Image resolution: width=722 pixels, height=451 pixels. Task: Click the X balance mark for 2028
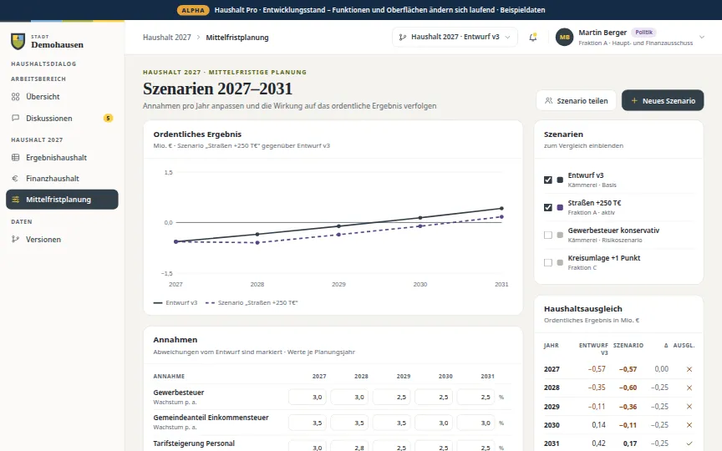point(689,388)
